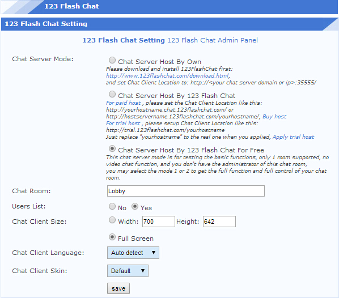Choose Full Screen client size

(x=112, y=237)
